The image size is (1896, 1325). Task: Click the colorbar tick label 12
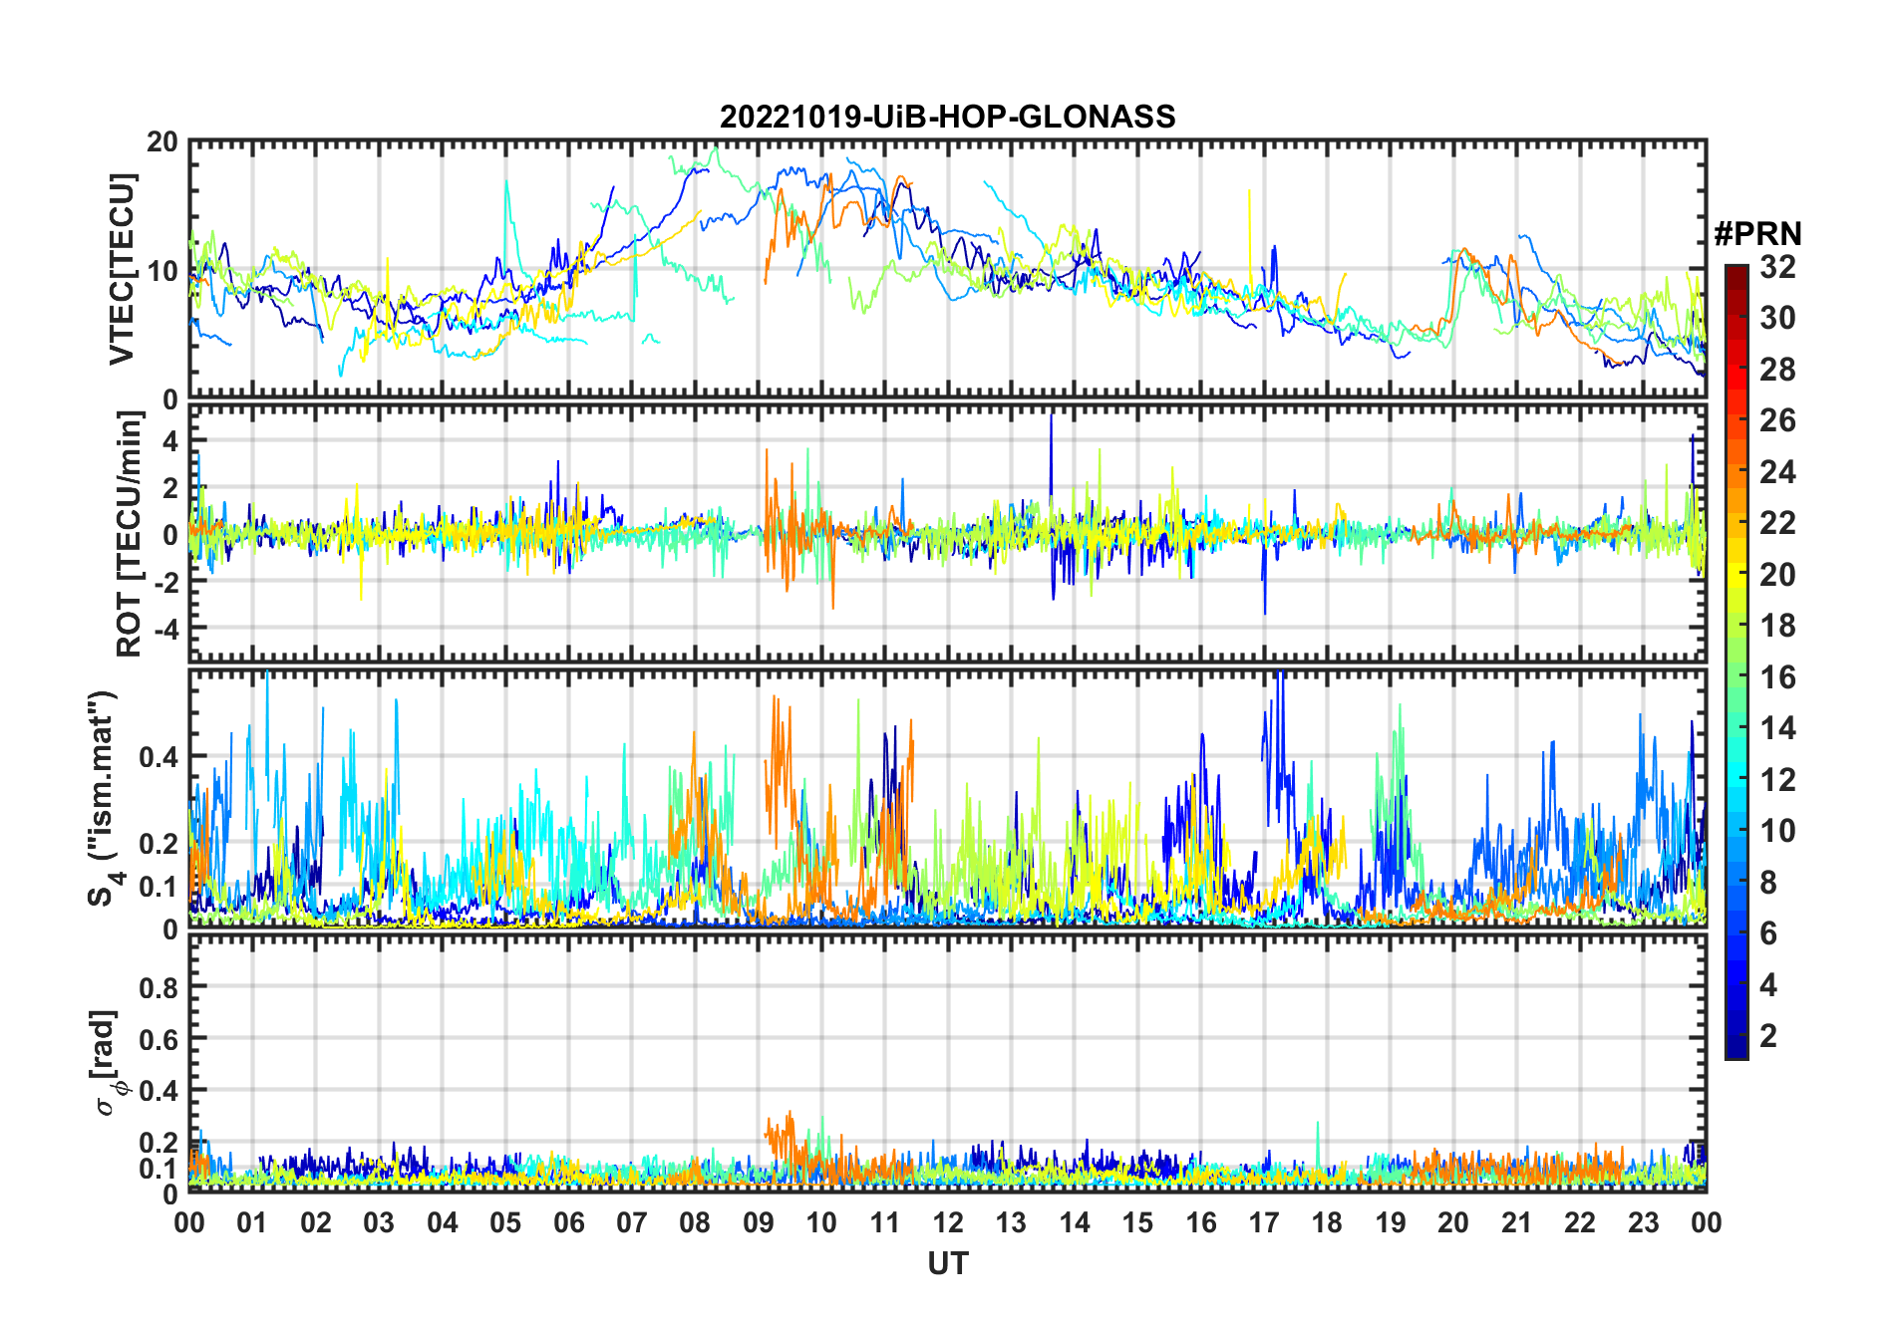pyautogui.click(x=1777, y=779)
